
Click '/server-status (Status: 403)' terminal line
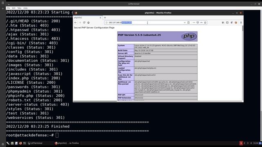click(x=38, y=105)
